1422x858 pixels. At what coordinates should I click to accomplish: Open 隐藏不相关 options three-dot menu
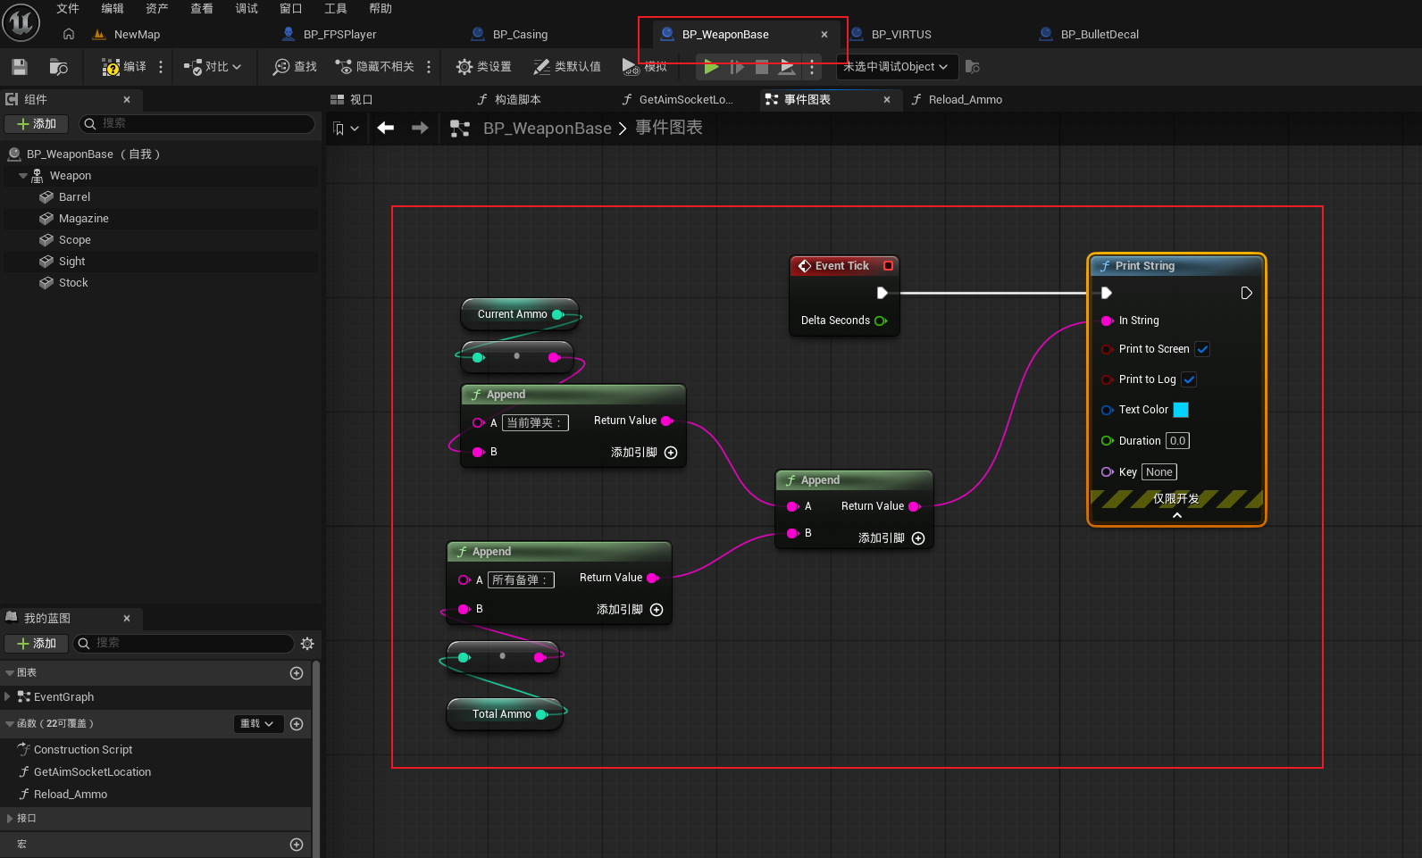coord(429,67)
